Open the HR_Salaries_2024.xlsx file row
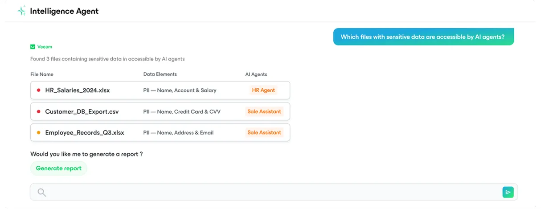The image size is (541, 209). point(160,90)
